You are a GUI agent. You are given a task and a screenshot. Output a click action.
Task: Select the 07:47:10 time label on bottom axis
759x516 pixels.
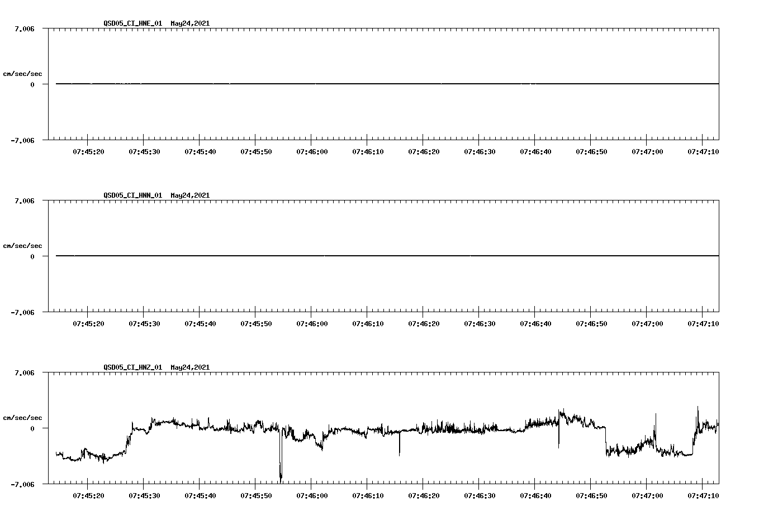[703, 494]
